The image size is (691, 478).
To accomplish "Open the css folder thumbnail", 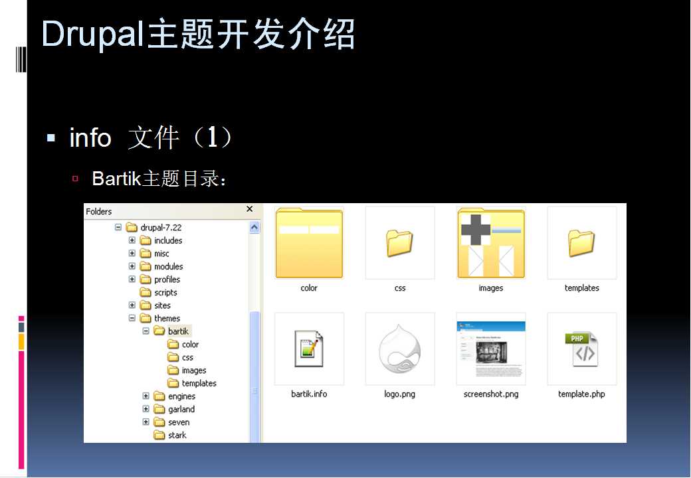I will click(x=400, y=243).
